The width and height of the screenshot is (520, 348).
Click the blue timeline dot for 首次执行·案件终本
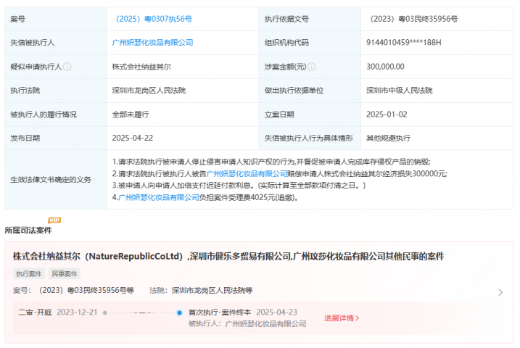tap(179, 312)
